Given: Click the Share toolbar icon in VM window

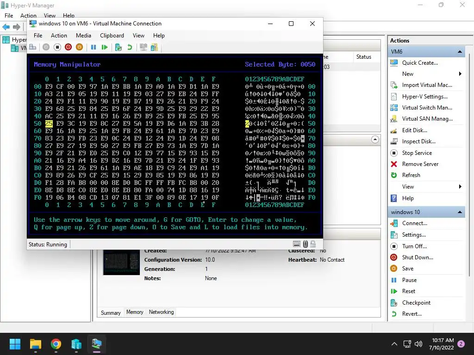Looking at the screenshot, I should pos(154,47).
